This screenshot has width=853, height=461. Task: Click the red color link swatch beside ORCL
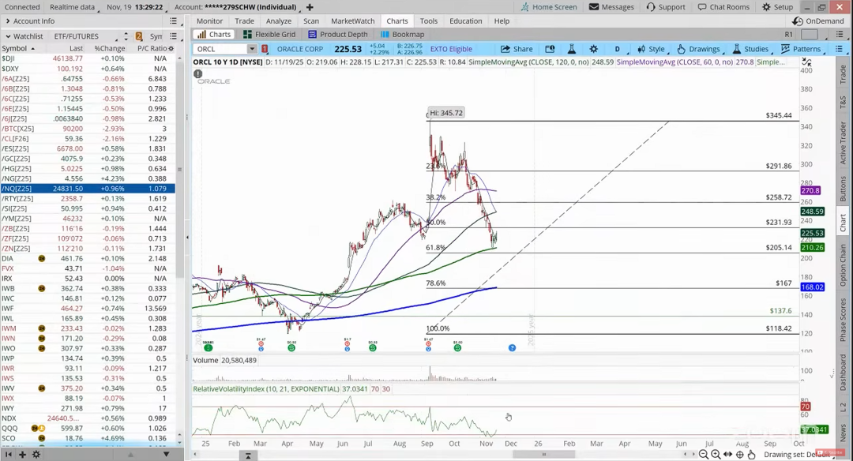265,49
